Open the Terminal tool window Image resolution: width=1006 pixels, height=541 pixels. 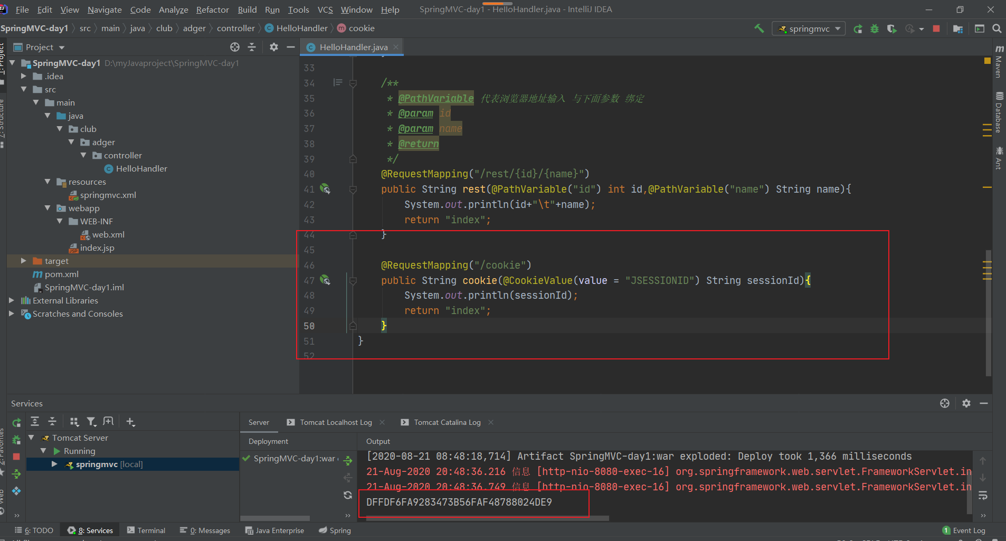tap(146, 530)
